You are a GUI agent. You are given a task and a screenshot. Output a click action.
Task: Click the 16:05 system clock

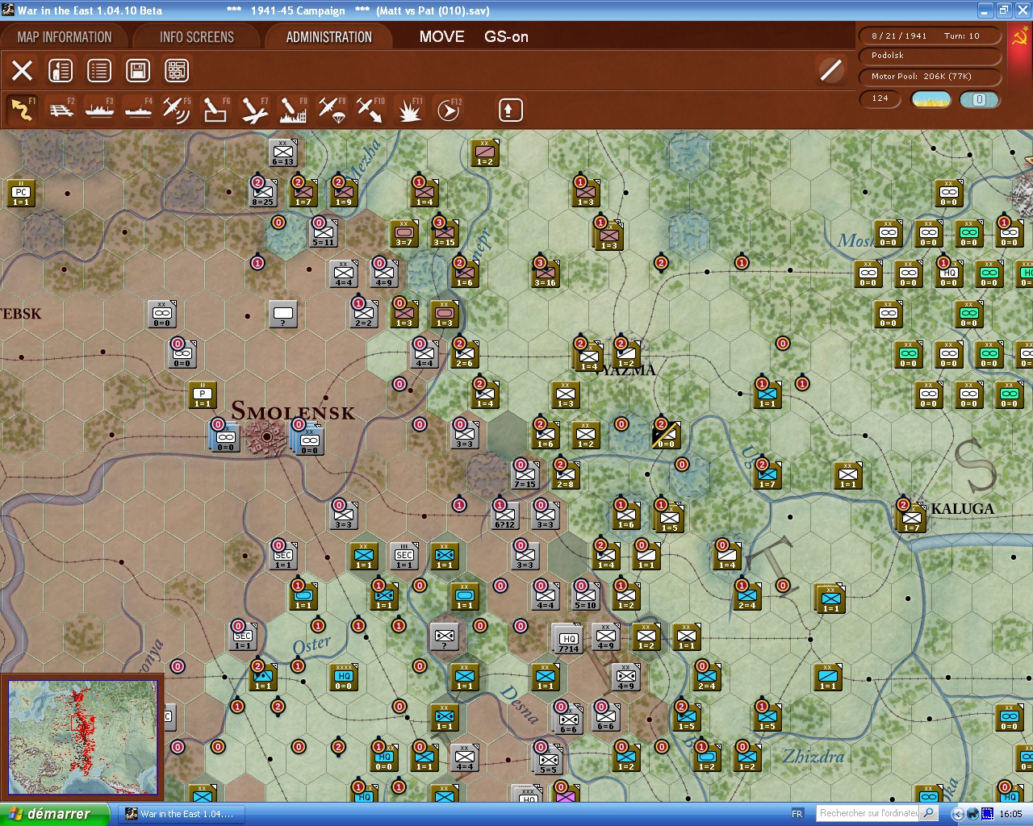[x=1010, y=814]
